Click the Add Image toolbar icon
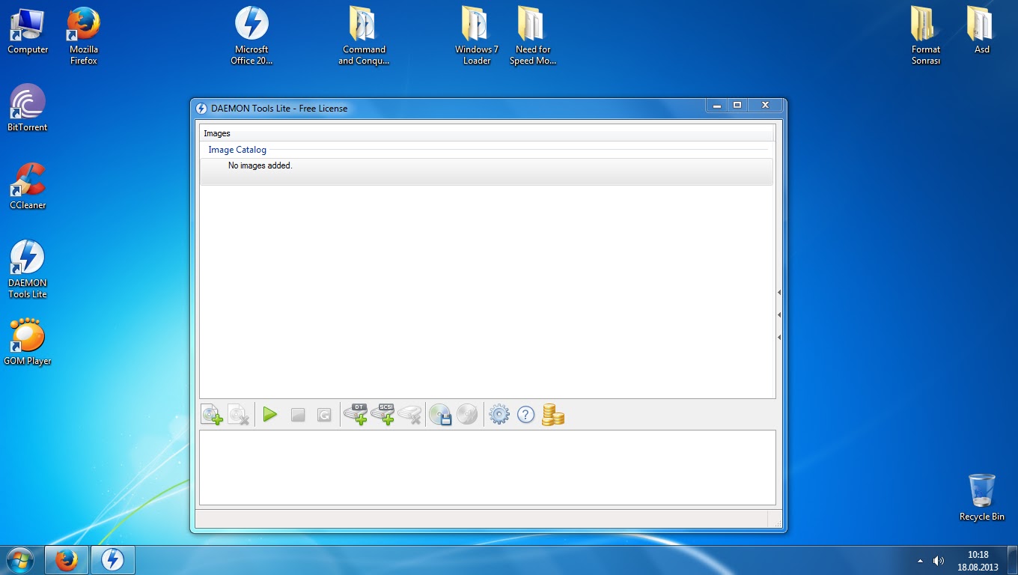The image size is (1018, 575). tap(212, 415)
